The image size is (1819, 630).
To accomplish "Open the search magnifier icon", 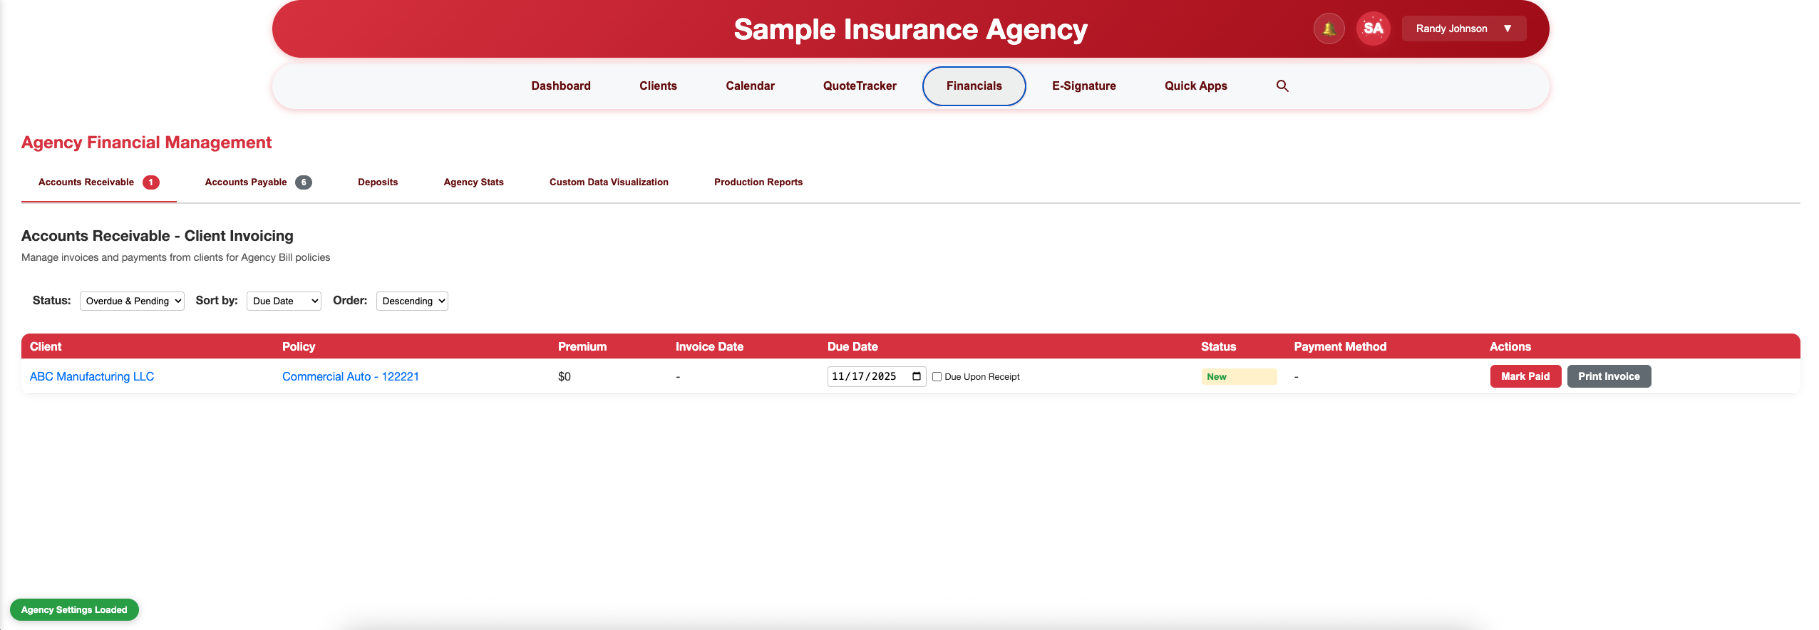I will 1282,86.
